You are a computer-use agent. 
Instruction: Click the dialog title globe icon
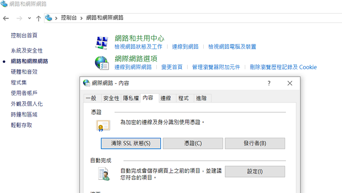tap(86, 83)
